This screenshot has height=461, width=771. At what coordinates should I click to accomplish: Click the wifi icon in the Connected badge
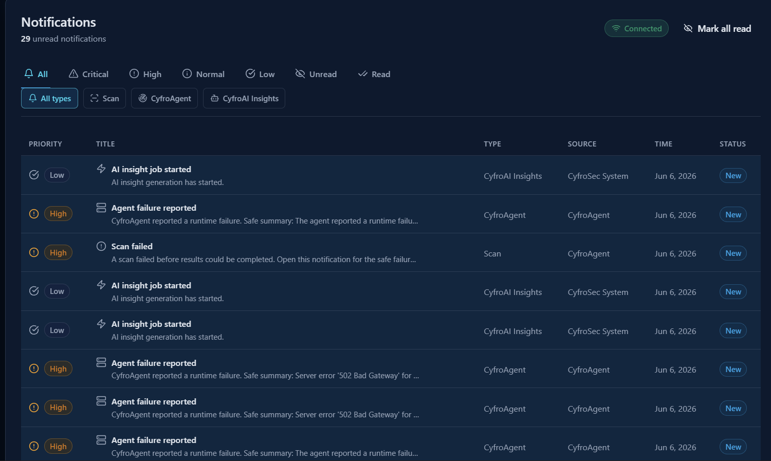pyautogui.click(x=616, y=28)
